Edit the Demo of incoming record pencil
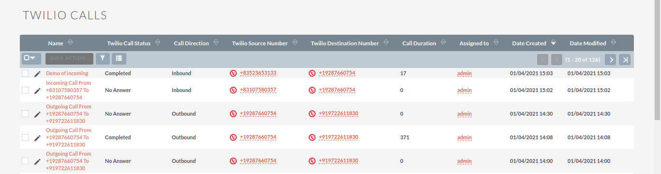This screenshot has width=661, height=174. tap(38, 74)
